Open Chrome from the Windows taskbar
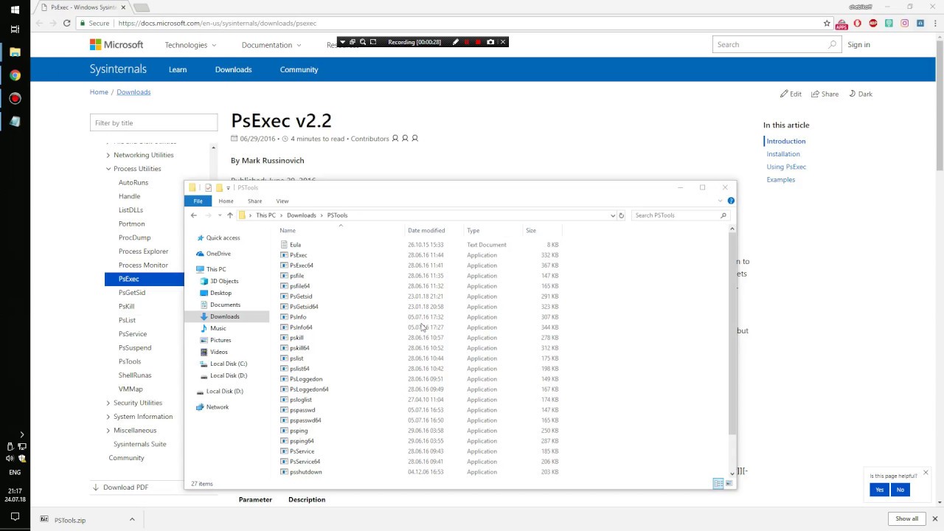944x531 pixels. 15,75
